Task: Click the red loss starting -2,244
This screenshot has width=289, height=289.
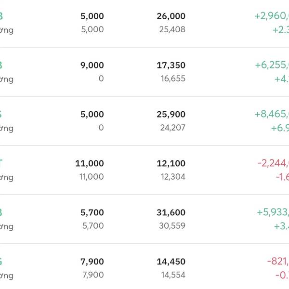Action: 273,164
